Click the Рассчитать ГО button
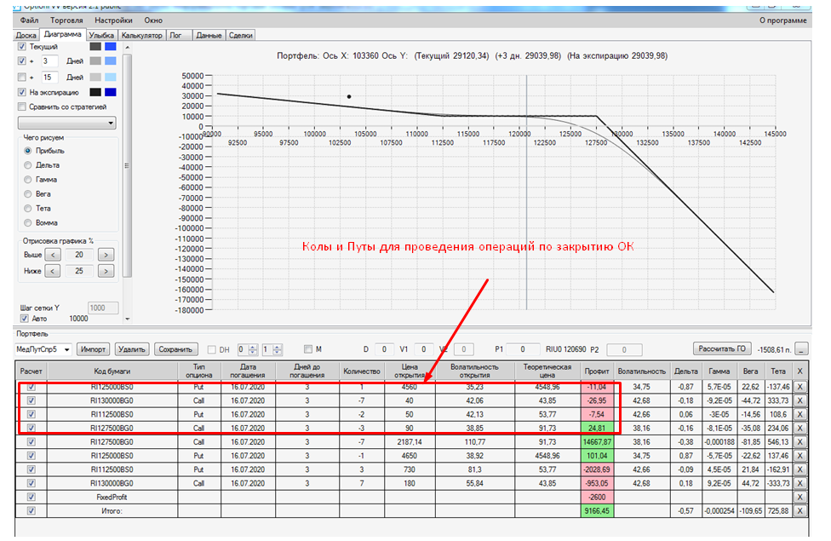Screen dimensions: 831x541 [722, 348]
